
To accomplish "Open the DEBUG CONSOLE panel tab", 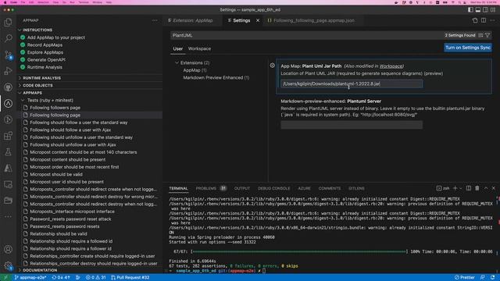I will coord(274,188).
